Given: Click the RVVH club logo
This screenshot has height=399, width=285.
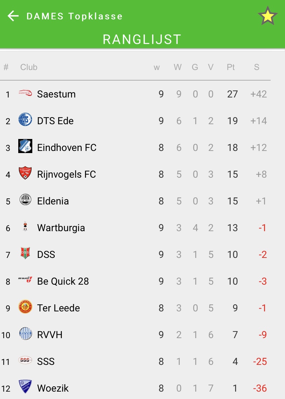Looking at the screenshot, I should (x=25, y=334).
